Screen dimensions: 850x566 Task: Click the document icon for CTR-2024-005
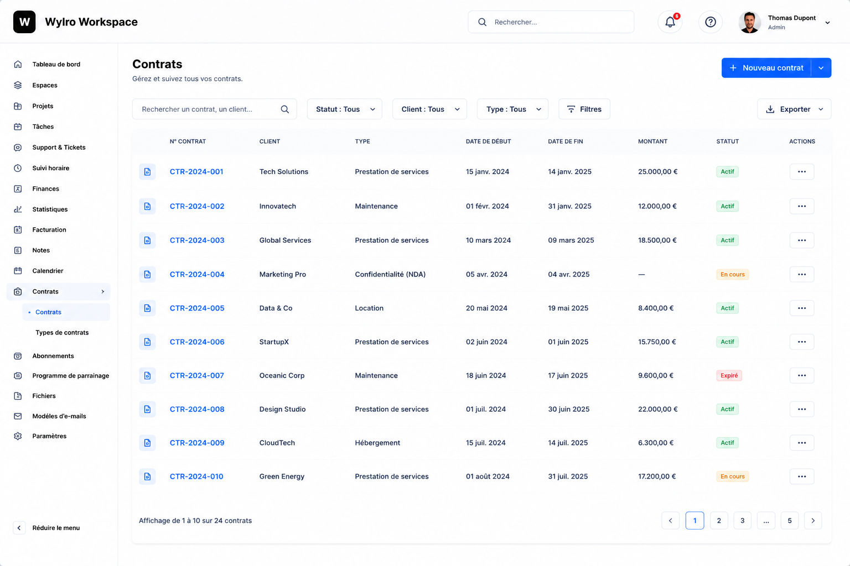[x=147, y=308]
